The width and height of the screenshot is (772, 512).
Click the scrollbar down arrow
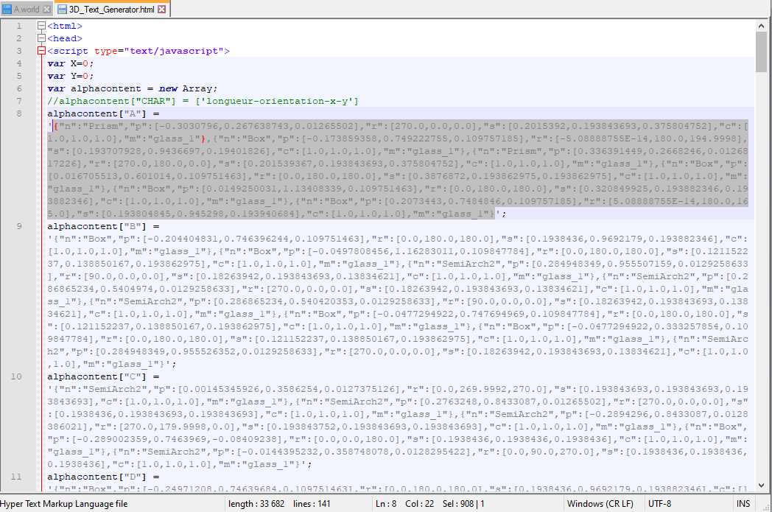(762, 485)
